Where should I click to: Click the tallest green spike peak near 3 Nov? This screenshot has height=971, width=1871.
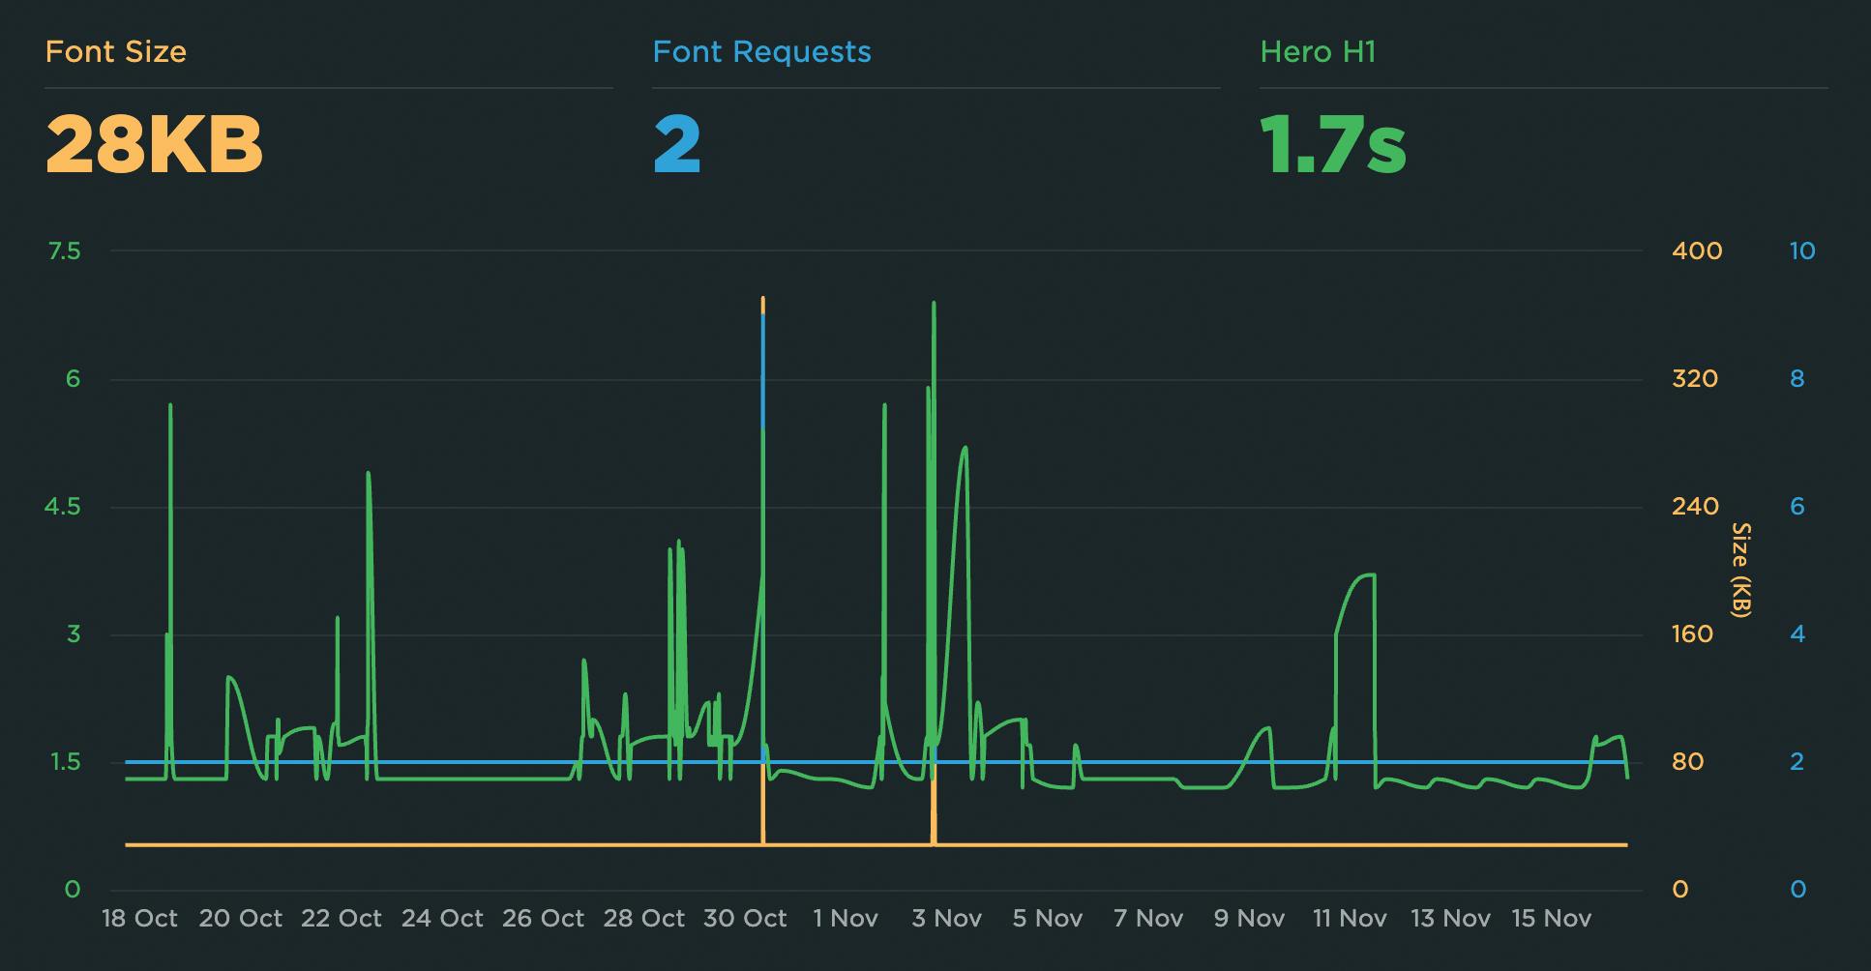(x=934, y=304)
